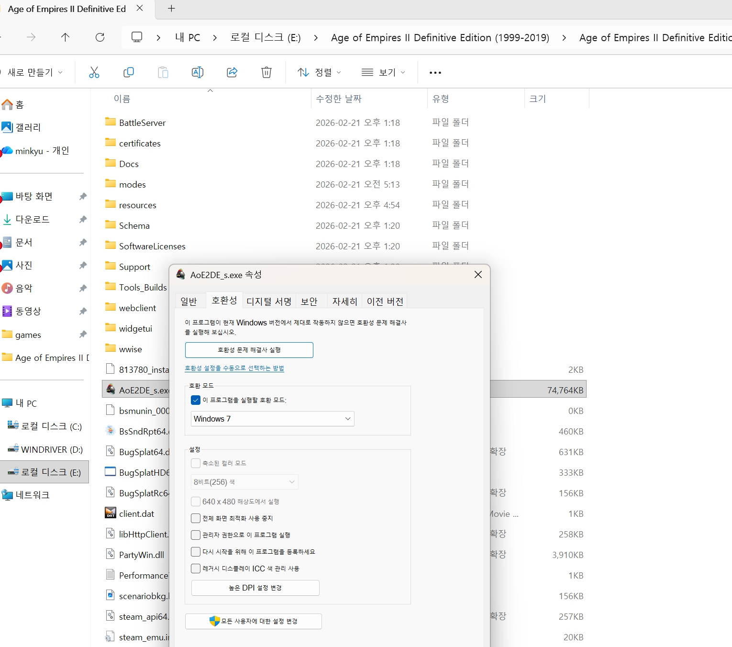Screen dimensions: 732x647
Task: Uncheck the compatibility mode checkbox
Action: coord(196,400)
